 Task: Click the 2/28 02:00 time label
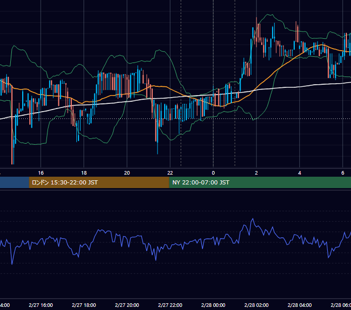coord(257,305)
